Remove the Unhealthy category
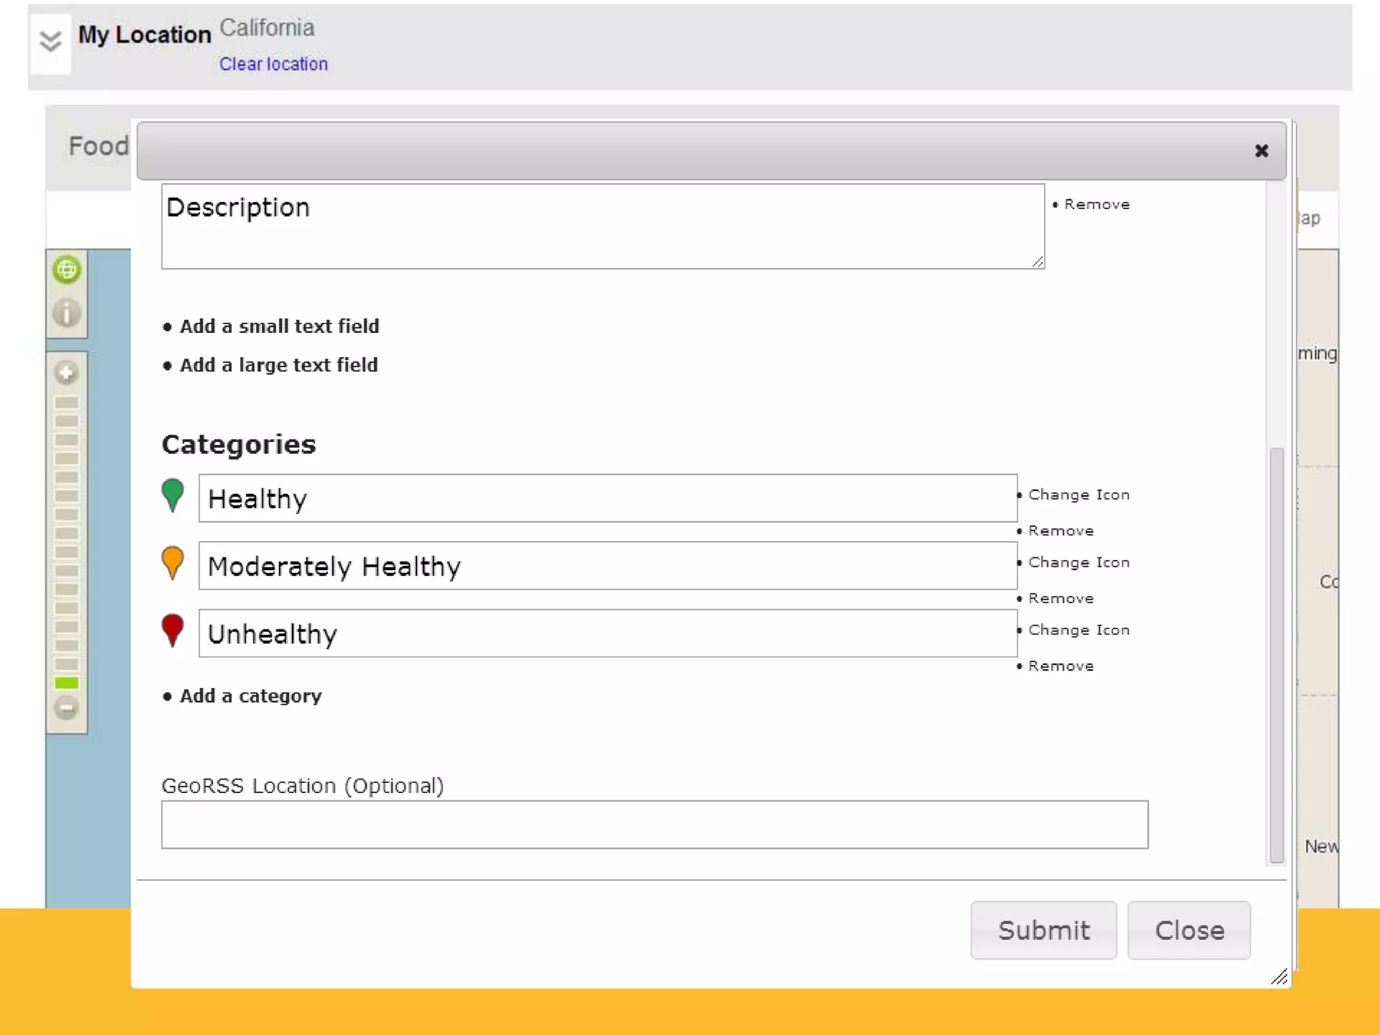Screen dimensions: 1380x1035 pyautogui.click(x=1061, y=666)
